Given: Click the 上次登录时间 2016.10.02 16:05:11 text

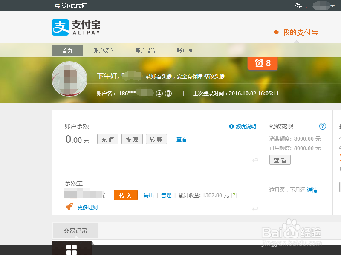Looking at the screenshot, I should [x=236, y=93].
